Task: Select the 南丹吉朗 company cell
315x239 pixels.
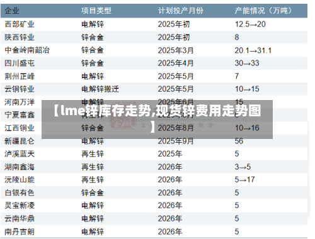Action: (20, 231)
